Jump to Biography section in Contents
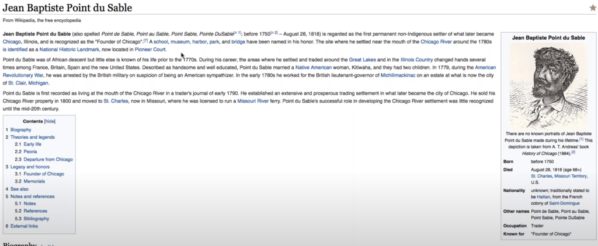The image size is (598, 246). coord(21,129)
